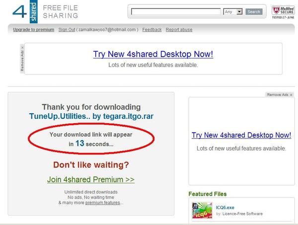Open the premium features link
The height and width of the screenshot is (225, 298).
click(102, 203)
